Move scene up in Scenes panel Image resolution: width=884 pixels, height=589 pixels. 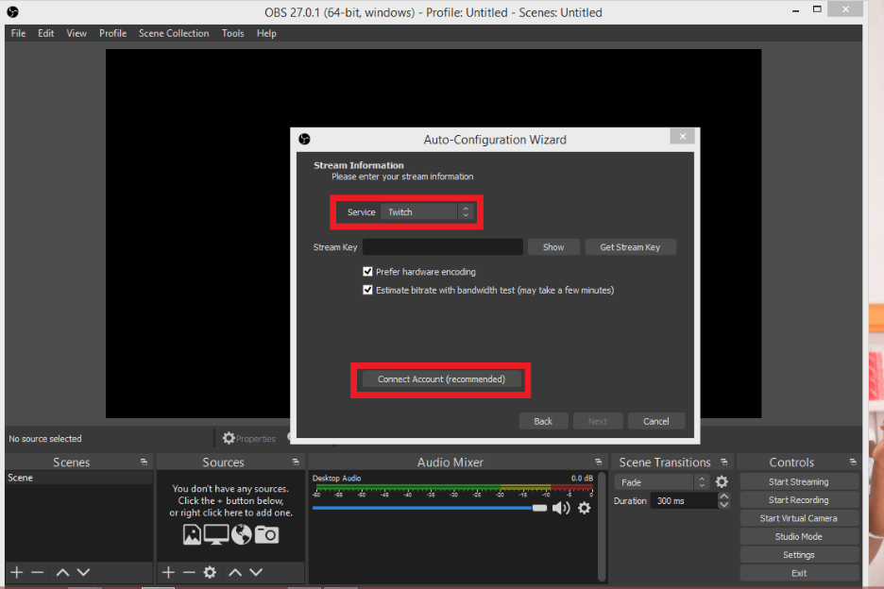point(62,573)
